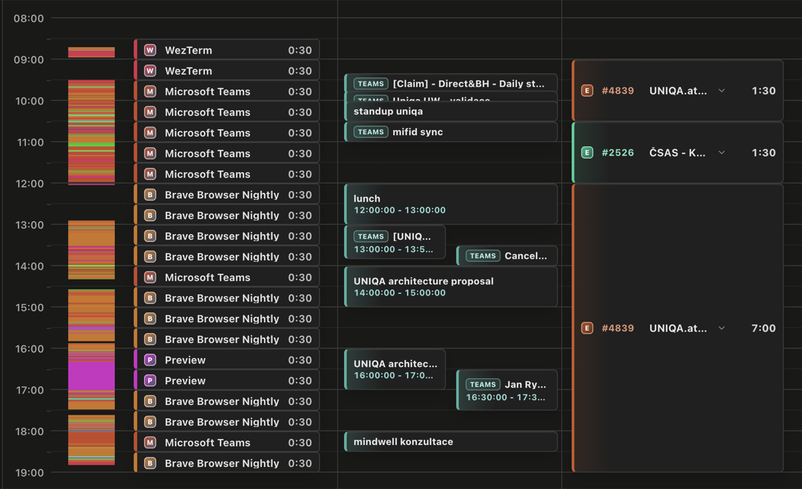Screen dimensions: 802x489
Task: Expand the chevron on the #4839 UNIQA 7:00 entry
Action: (722, 328)
